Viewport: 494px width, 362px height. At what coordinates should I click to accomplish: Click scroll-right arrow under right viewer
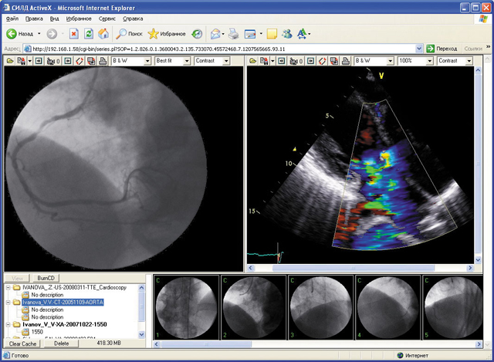[470, 268]
